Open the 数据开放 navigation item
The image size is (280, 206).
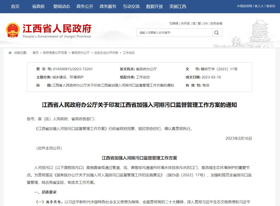(155, 6)
